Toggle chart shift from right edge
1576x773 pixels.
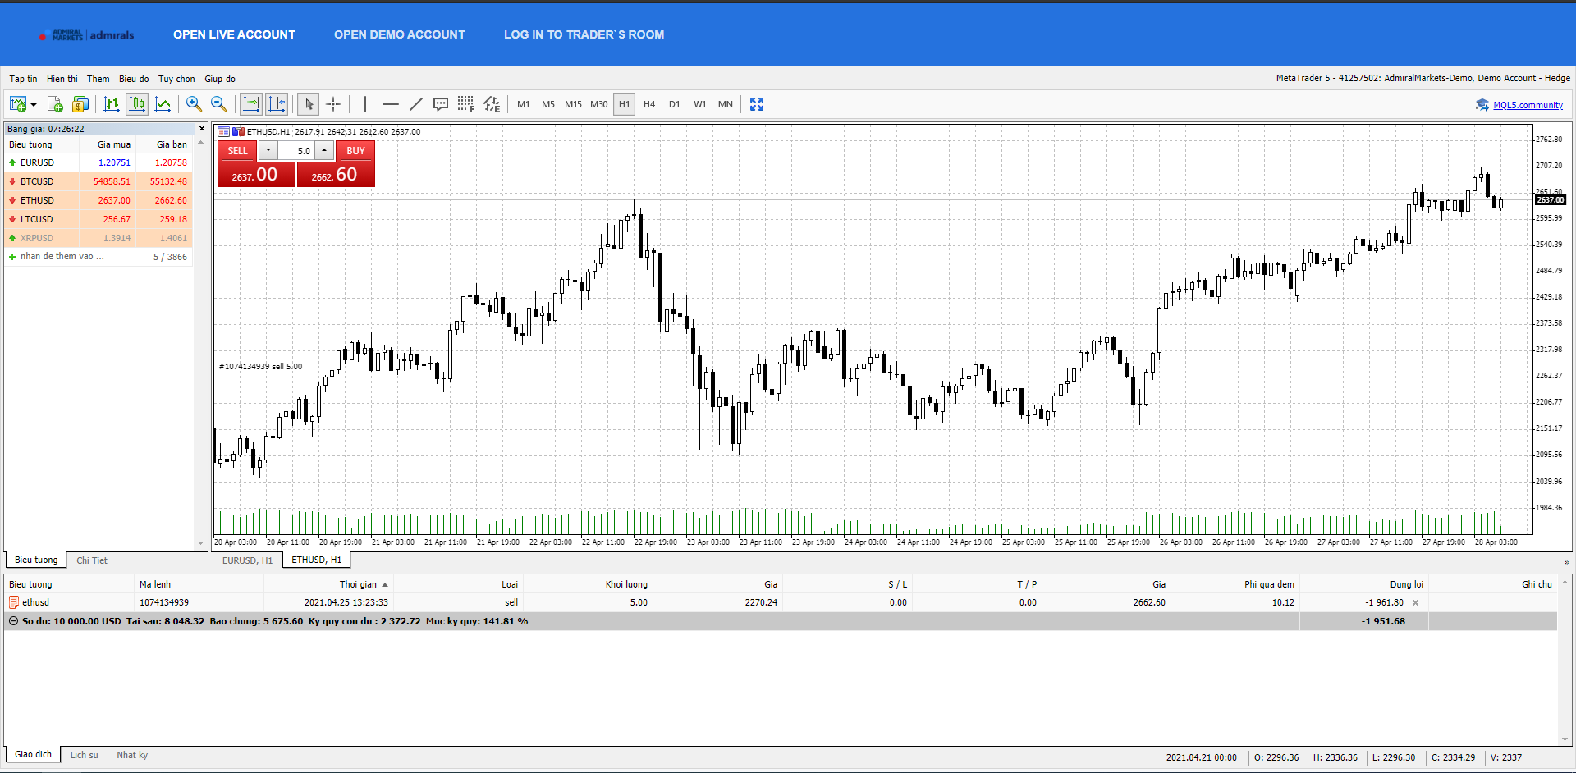277,104
